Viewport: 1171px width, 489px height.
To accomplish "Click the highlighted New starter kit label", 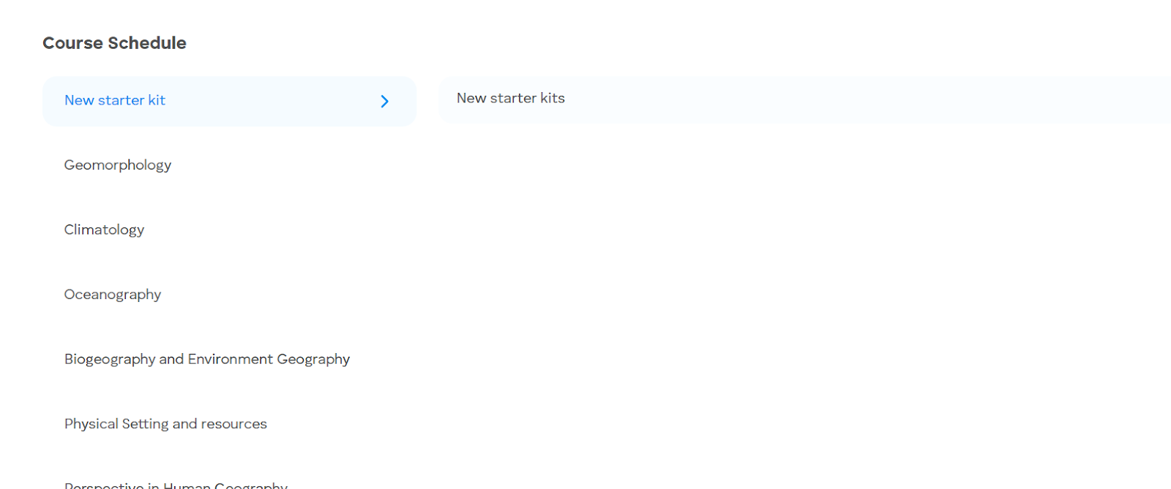I will pos(115,101).
